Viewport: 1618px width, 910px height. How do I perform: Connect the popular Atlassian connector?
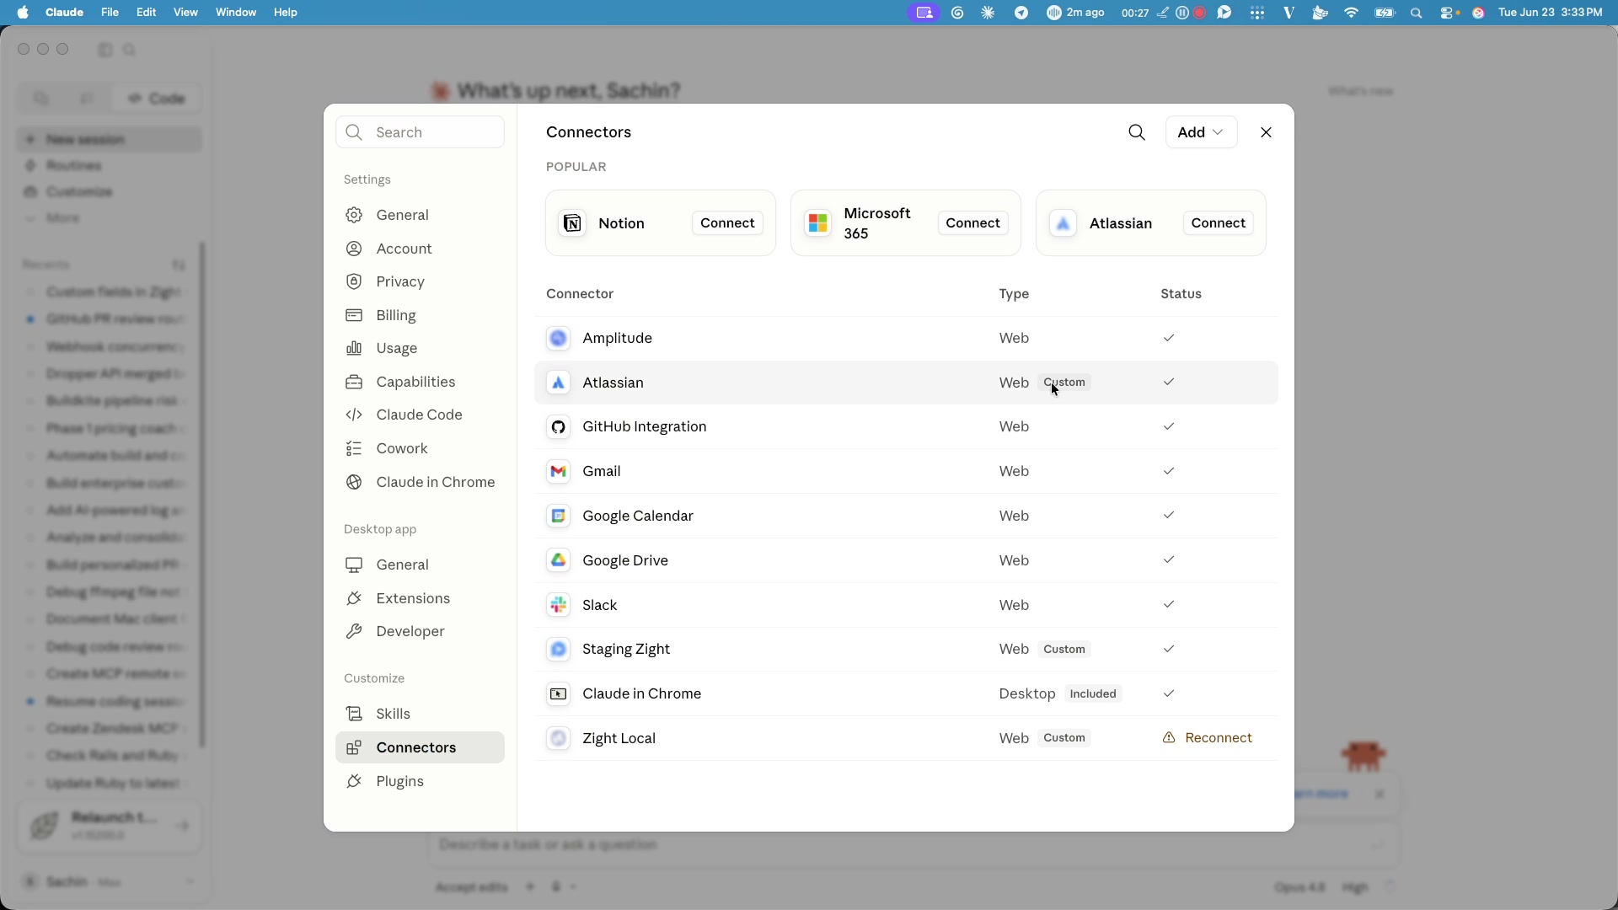[x=1219, y=223]
